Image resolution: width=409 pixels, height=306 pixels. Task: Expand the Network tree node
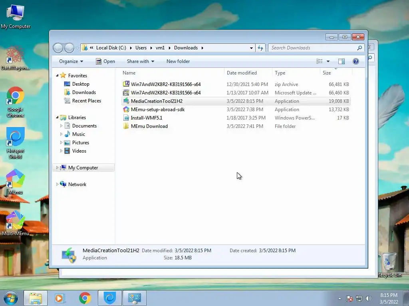[x=57, y=184]
